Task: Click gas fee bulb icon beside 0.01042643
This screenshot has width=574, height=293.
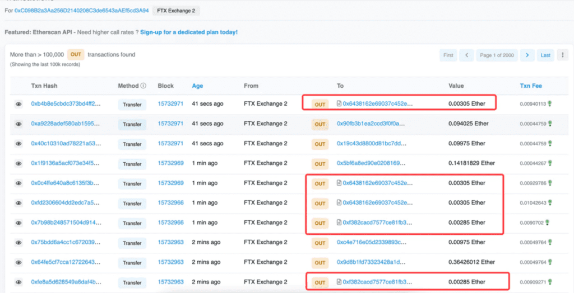Action: [549, 202]
